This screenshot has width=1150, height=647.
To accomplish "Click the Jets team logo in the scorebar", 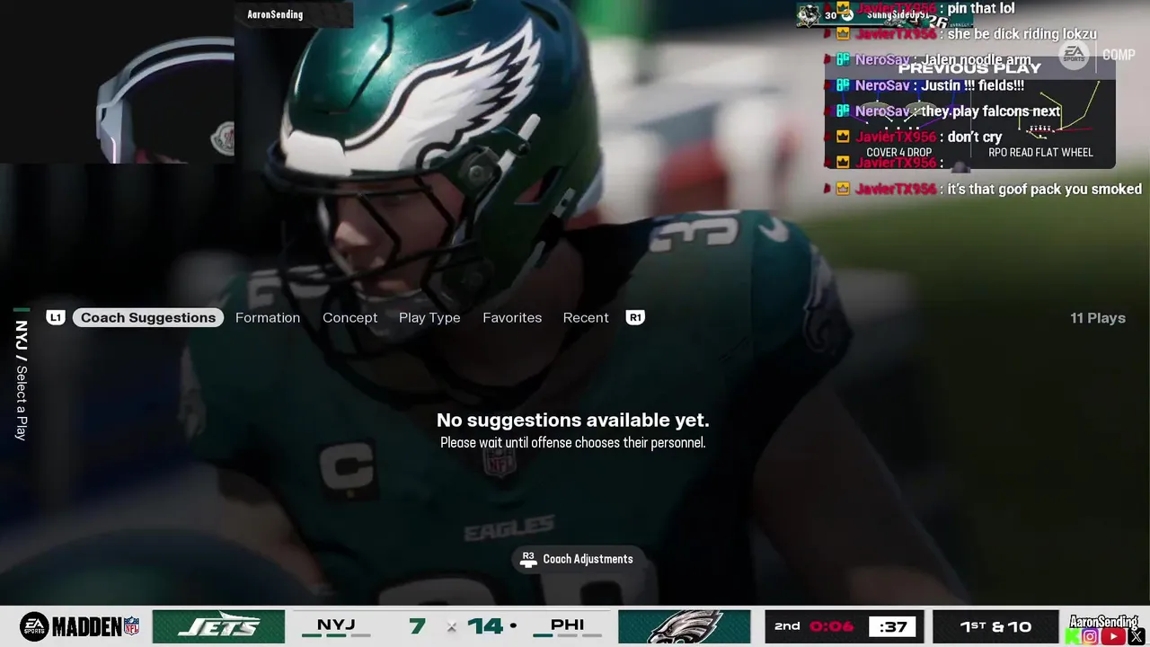I will (218, 626).
